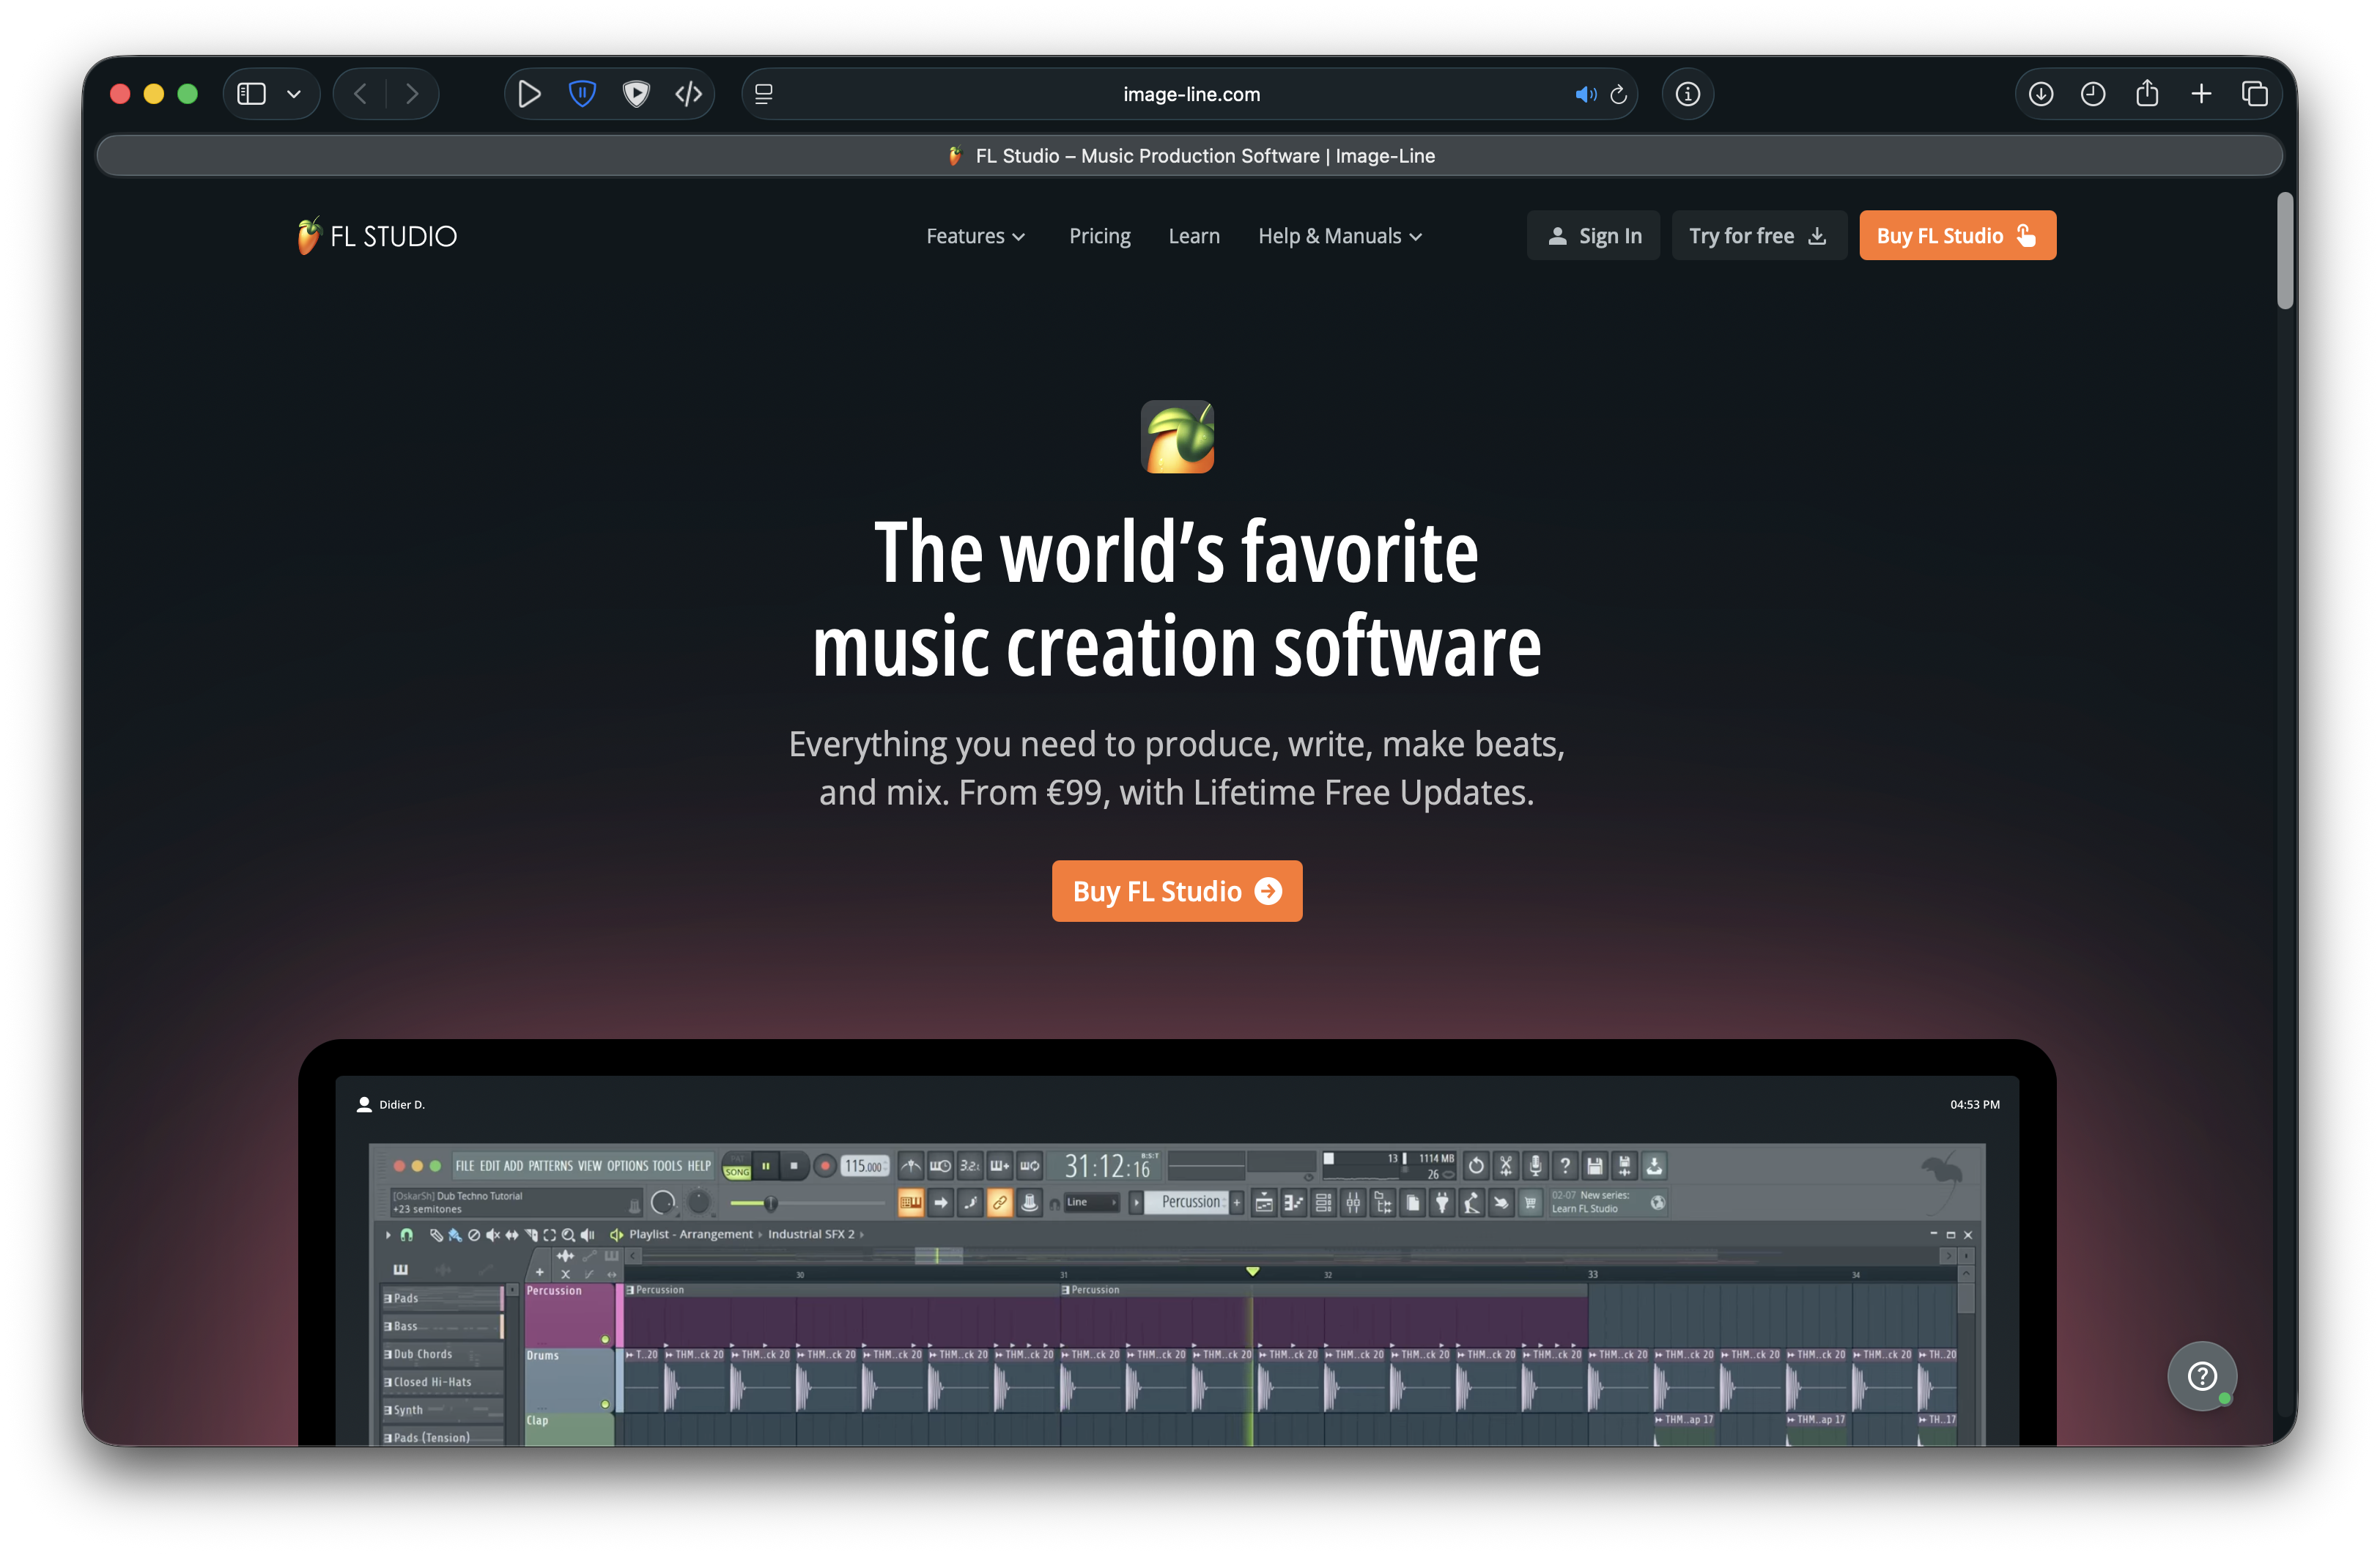Show Safari downloads

[x=2041, y=94]
